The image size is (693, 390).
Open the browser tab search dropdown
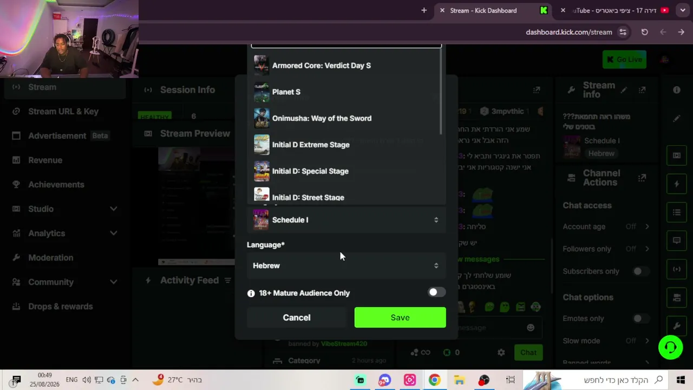point(683,10)
